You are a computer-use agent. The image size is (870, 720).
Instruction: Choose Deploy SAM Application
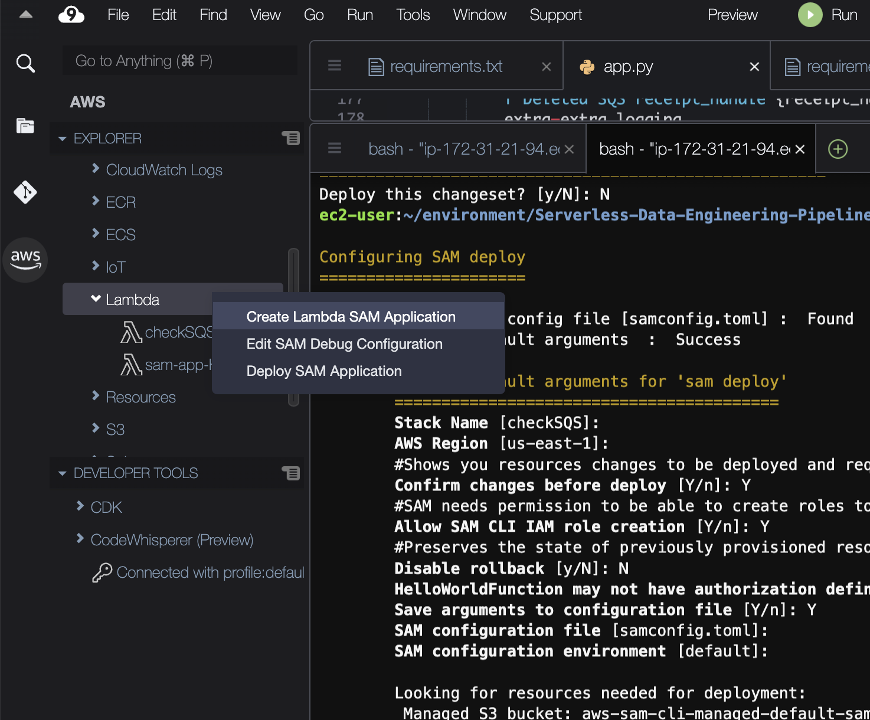point(323,371)
